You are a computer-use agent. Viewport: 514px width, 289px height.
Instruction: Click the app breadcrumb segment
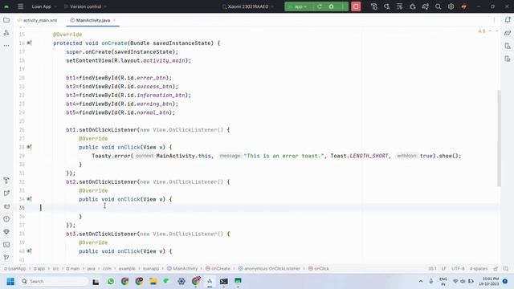(39, 268)
